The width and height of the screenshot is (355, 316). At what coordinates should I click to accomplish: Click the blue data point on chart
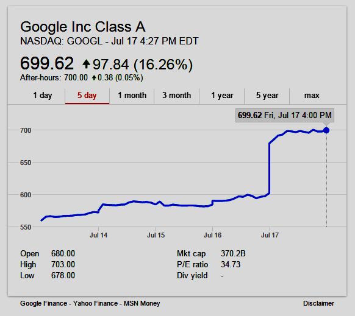coord(326,130)
